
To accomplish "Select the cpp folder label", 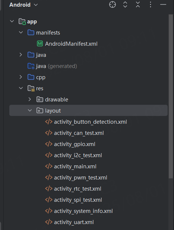I will [41, 78].
